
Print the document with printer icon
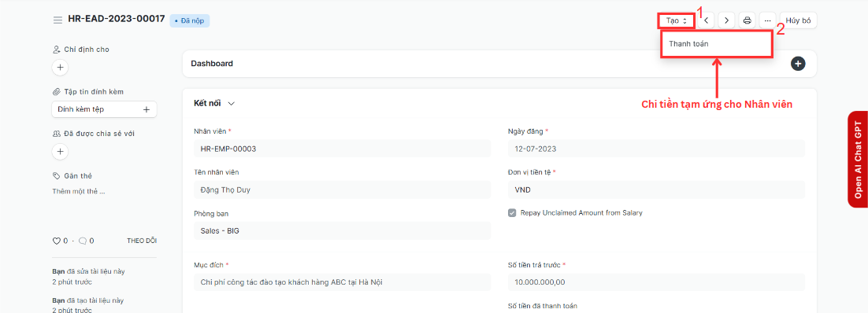pos(747,20)
